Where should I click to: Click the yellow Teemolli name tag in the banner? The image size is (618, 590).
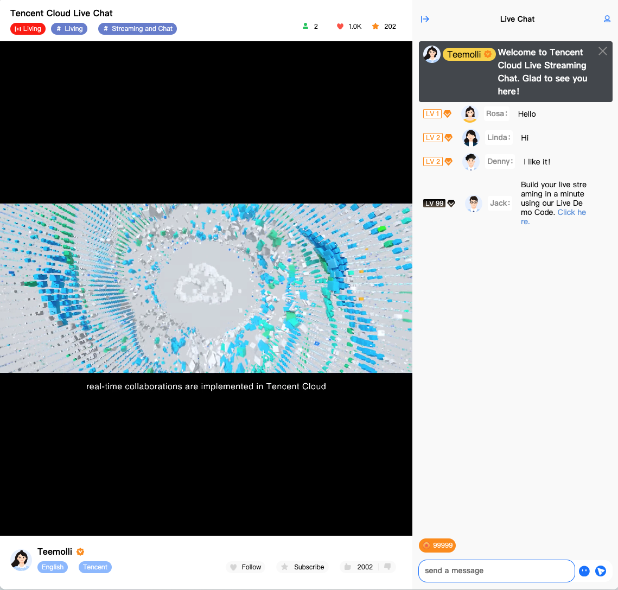point(469,54)
